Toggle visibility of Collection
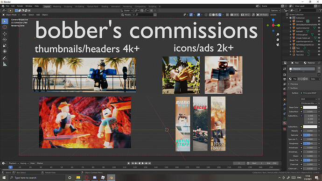Viewport: 322px width, 181px height. coord(319,18)
